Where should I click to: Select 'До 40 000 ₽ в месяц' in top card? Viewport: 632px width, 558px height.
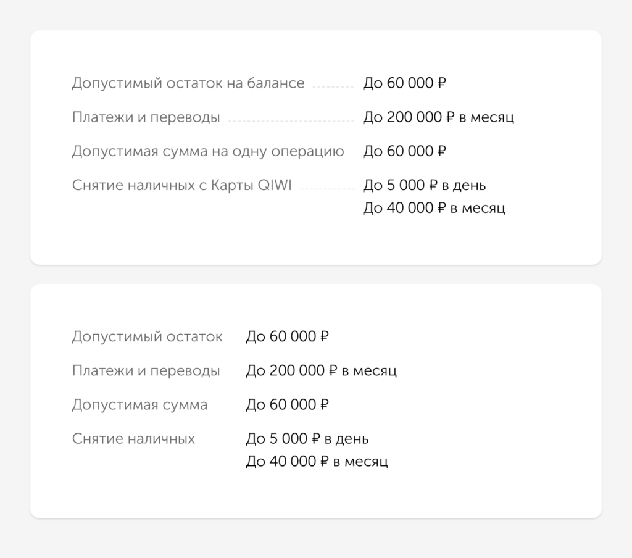(434, 208)
